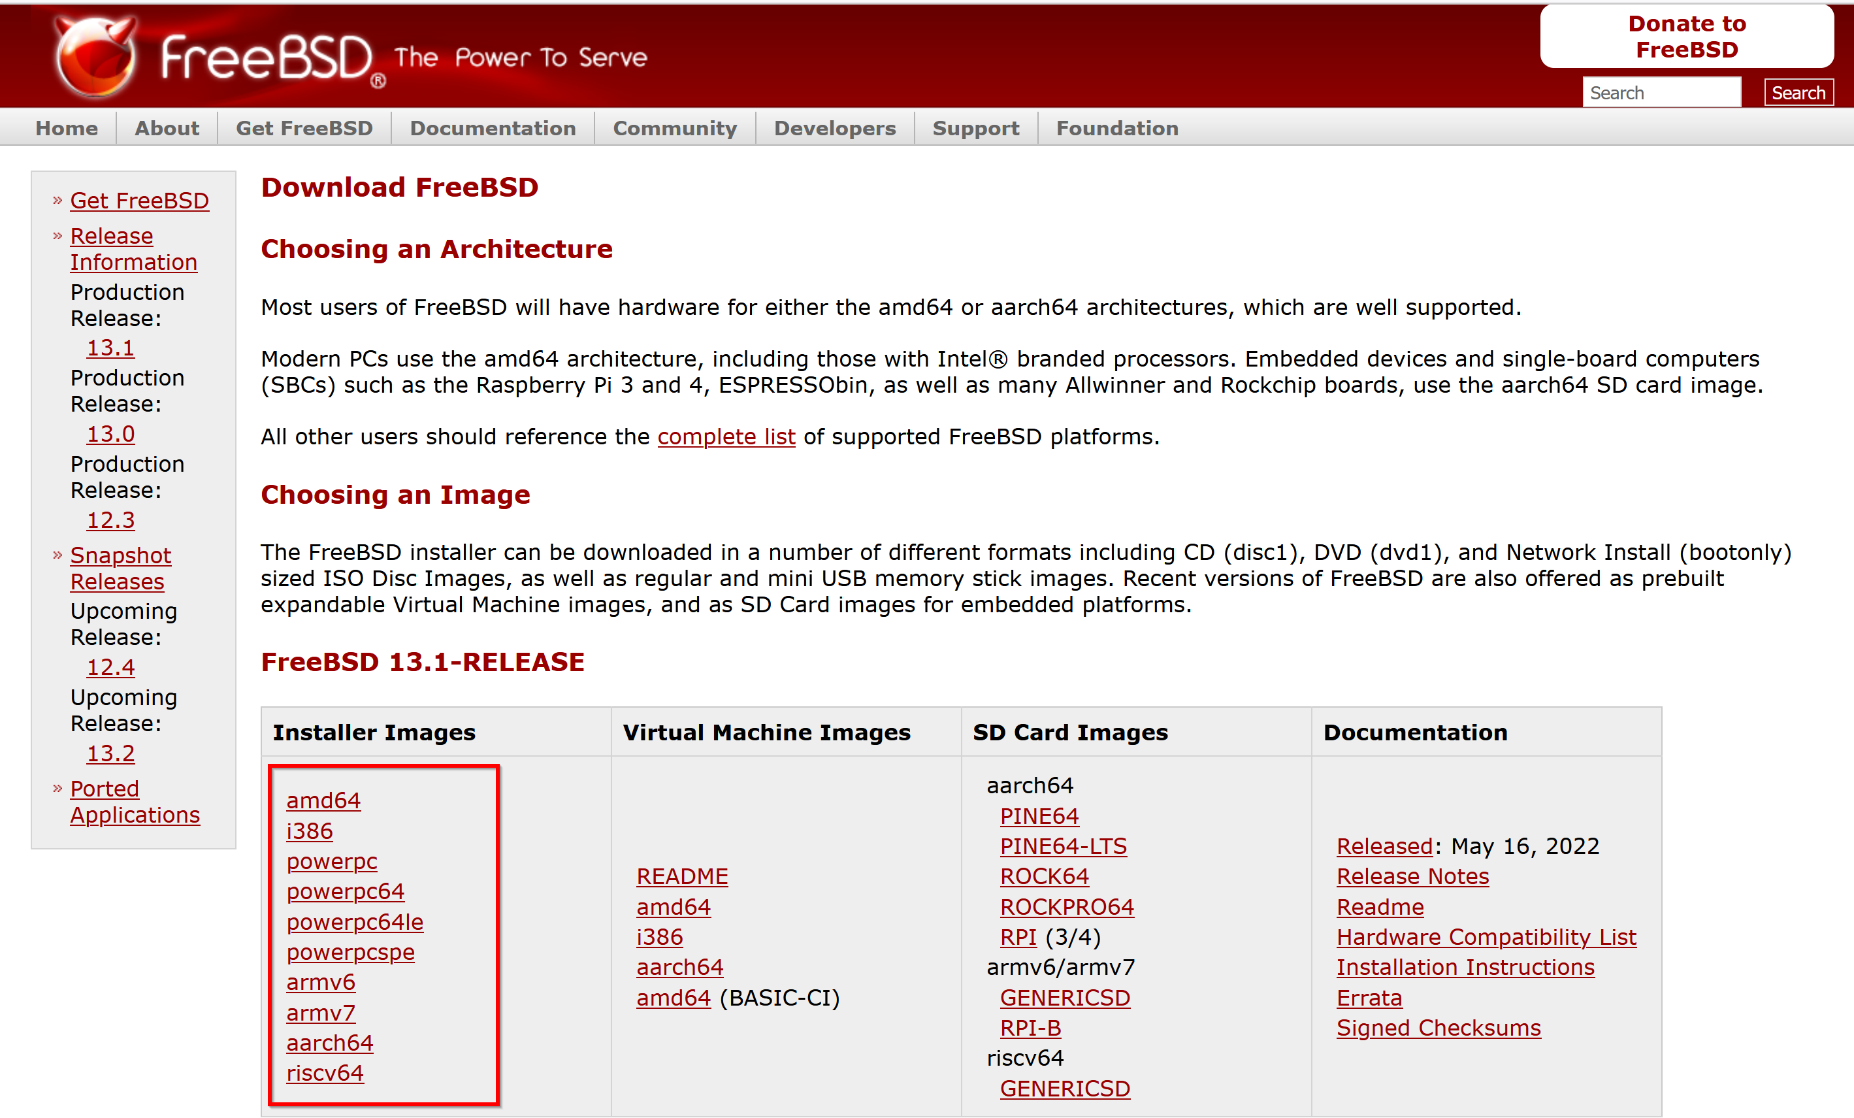The height and width of the screenshot is (1118, 1854).
Task: Open the Community menu item
Action: (675, 128)
